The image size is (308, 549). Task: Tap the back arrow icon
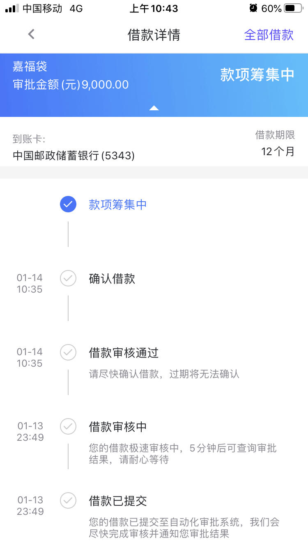[31, 35]
